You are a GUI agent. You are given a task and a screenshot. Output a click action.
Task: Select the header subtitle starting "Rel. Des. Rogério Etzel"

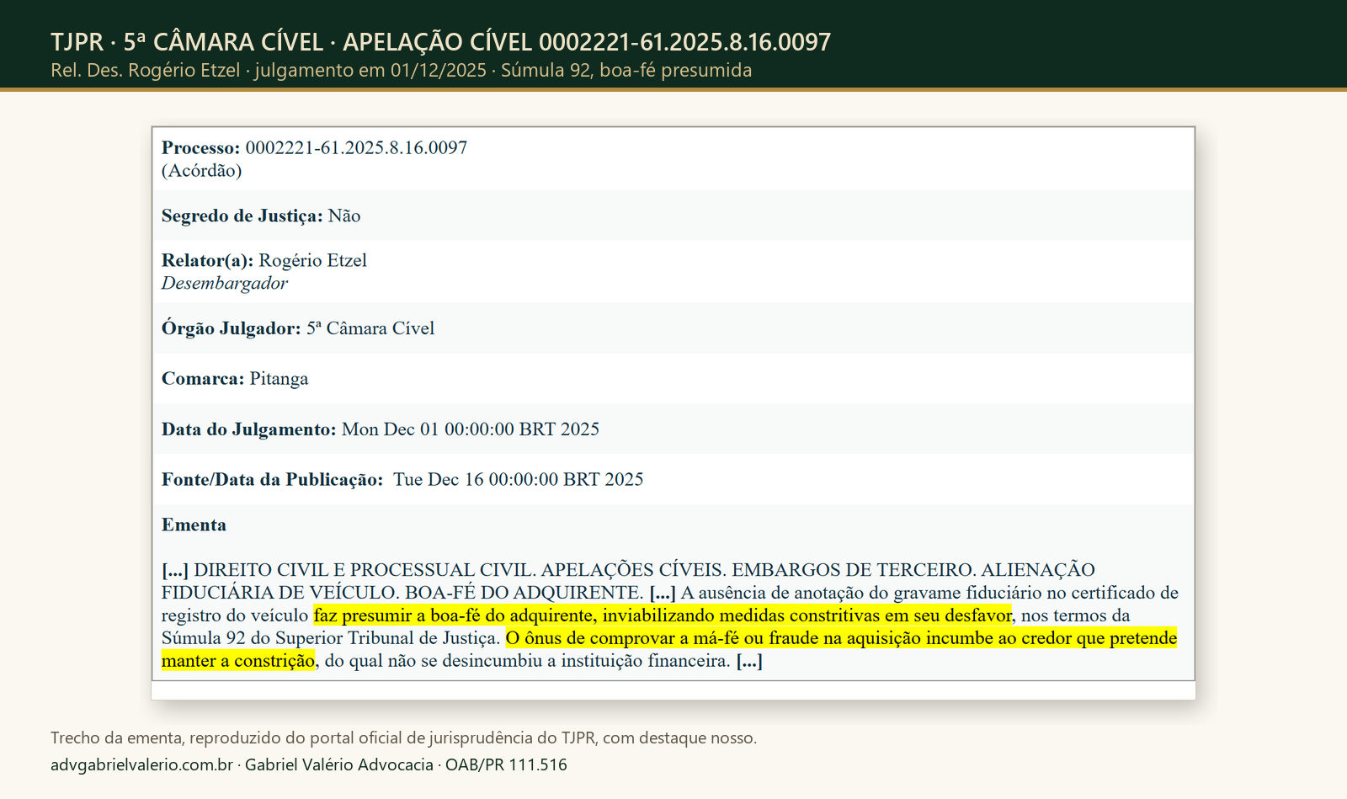(x=401, y=71)
